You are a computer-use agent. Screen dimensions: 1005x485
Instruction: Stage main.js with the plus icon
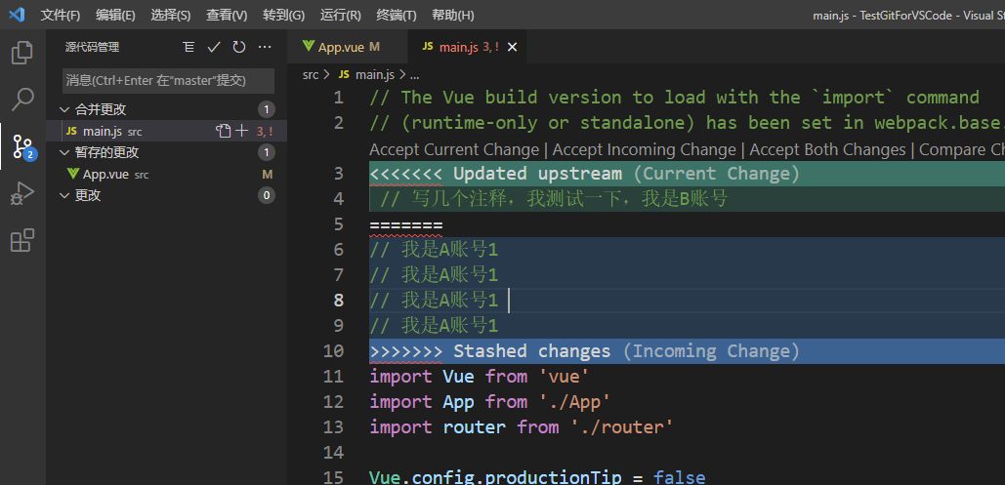click(241, 132)
